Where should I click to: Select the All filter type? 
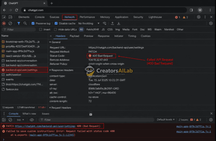tap(81, 29)
